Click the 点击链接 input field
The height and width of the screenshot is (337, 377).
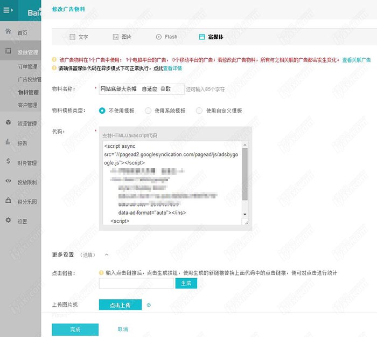136,283
